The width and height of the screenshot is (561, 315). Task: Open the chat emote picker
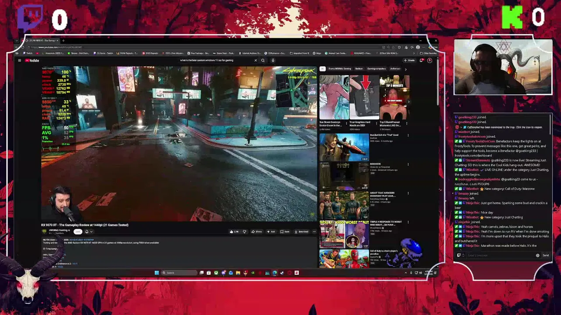pos(538,255)
